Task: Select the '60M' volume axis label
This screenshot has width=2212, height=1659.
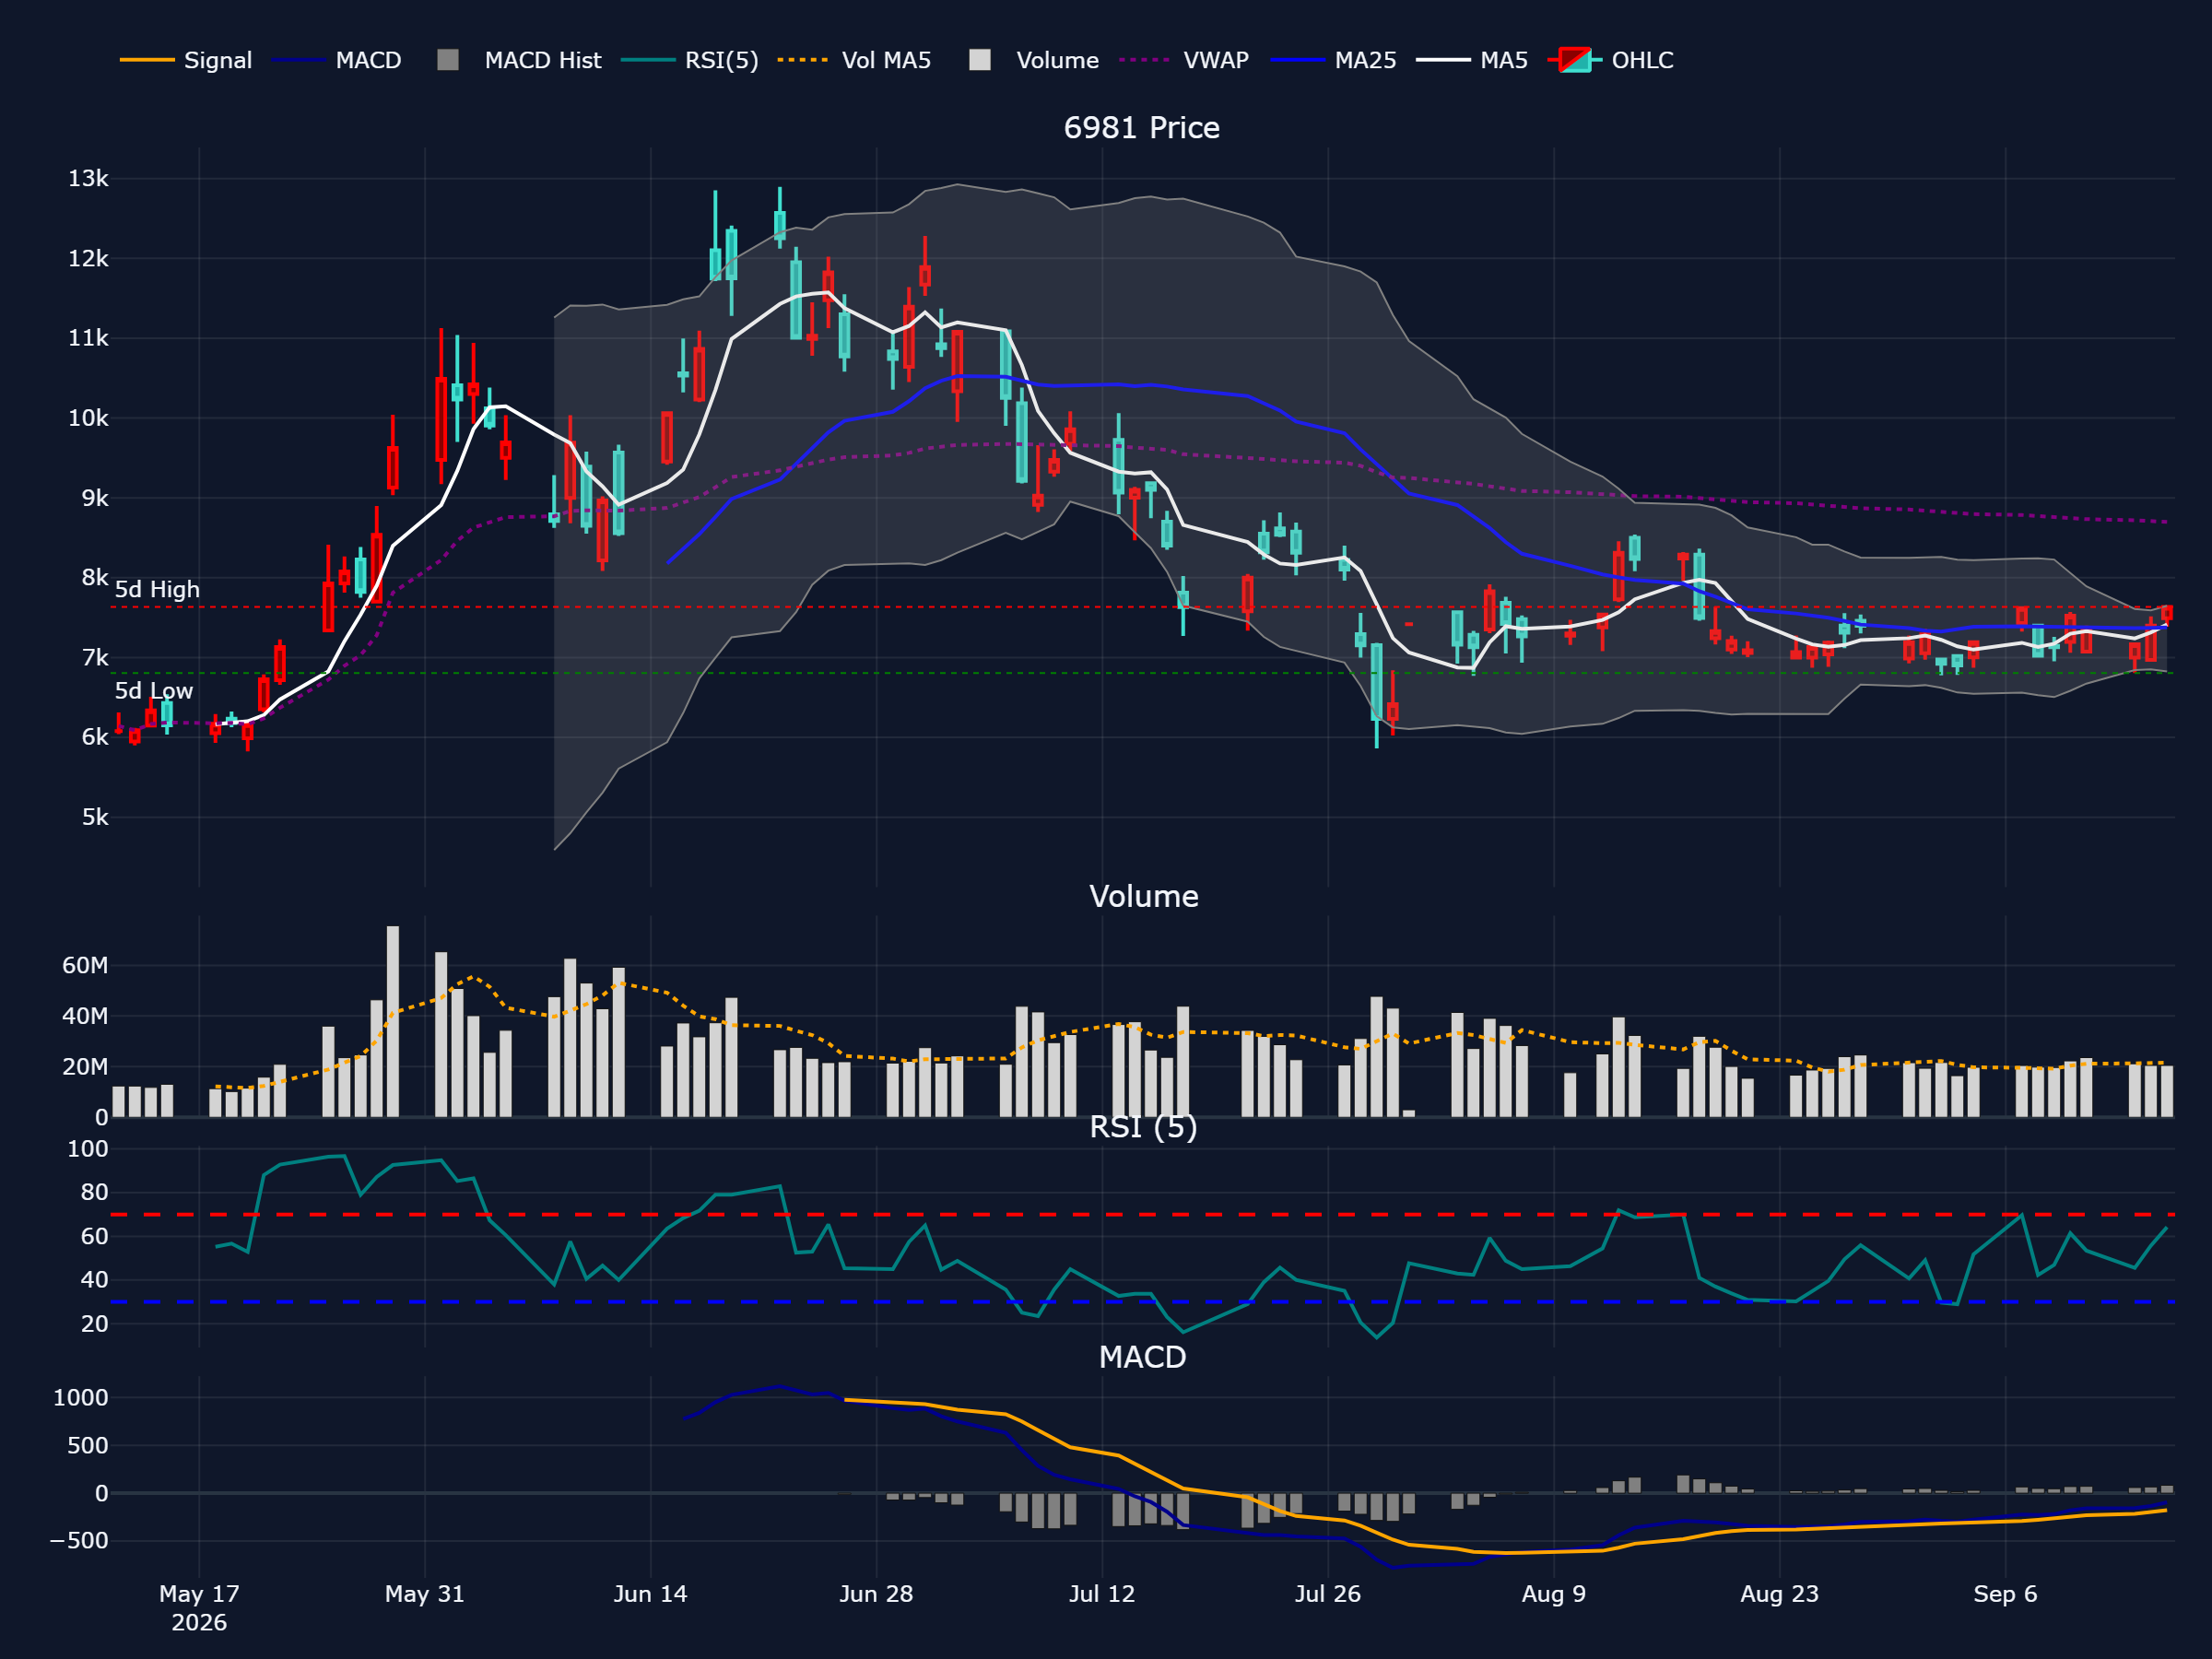Action: pos(85,966)
